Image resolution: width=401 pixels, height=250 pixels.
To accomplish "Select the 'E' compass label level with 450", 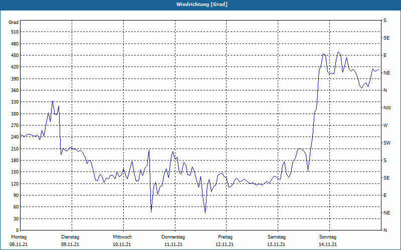I will [x=385, y=55].
